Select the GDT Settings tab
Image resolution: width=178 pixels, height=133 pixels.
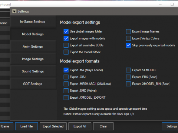coord(33,84)
